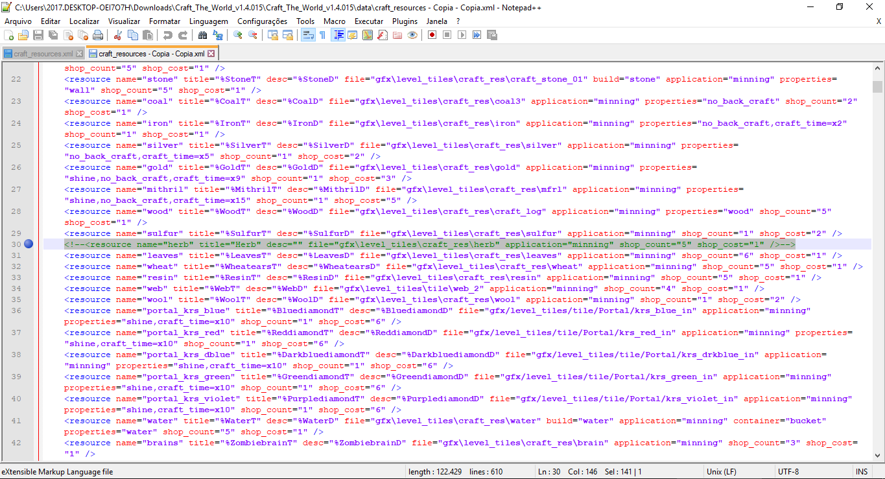Cut the selection with the scissors icon
Screen dimensions: 885x479
[118, 35]
